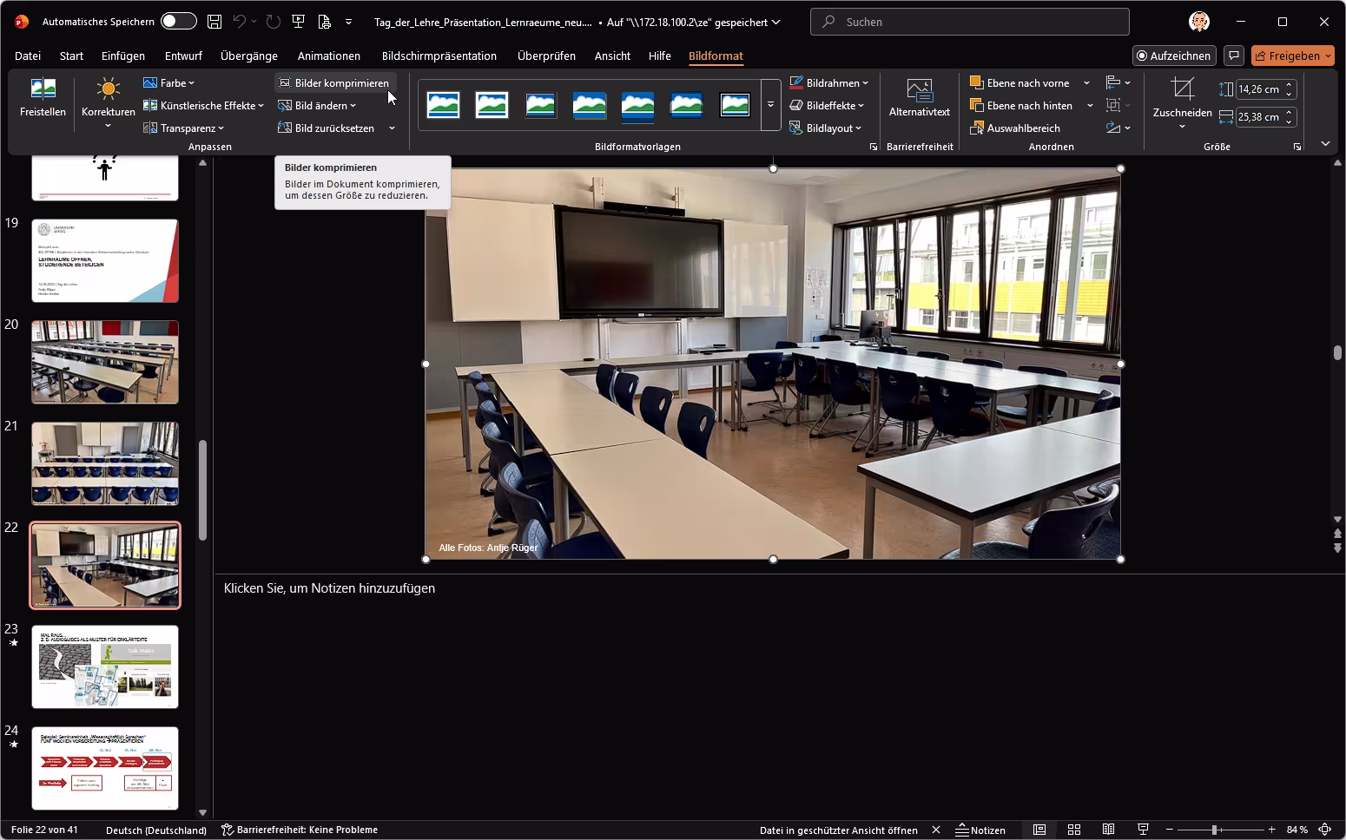The width and height of the screenshot is (1346, 840).
Task: Start slideshow from status bar icon
Action: tap(1144, 830)
